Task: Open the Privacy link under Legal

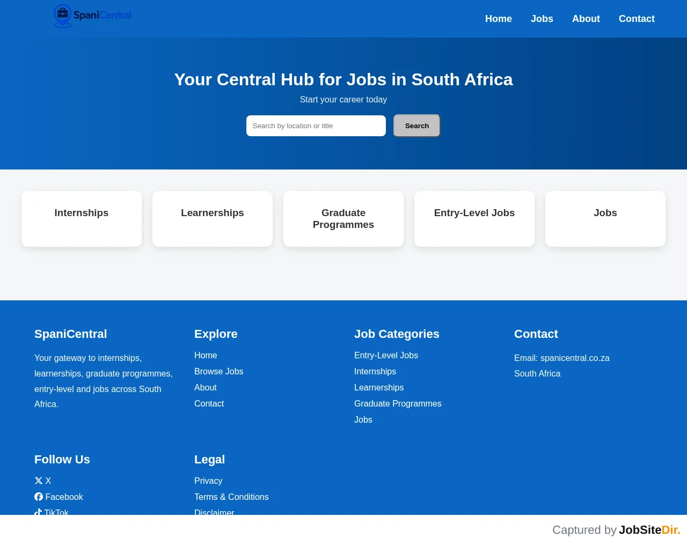Action: (208, 481)
